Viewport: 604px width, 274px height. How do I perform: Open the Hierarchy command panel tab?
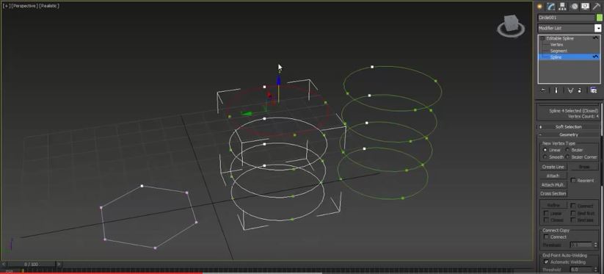(x=562, y=6)
